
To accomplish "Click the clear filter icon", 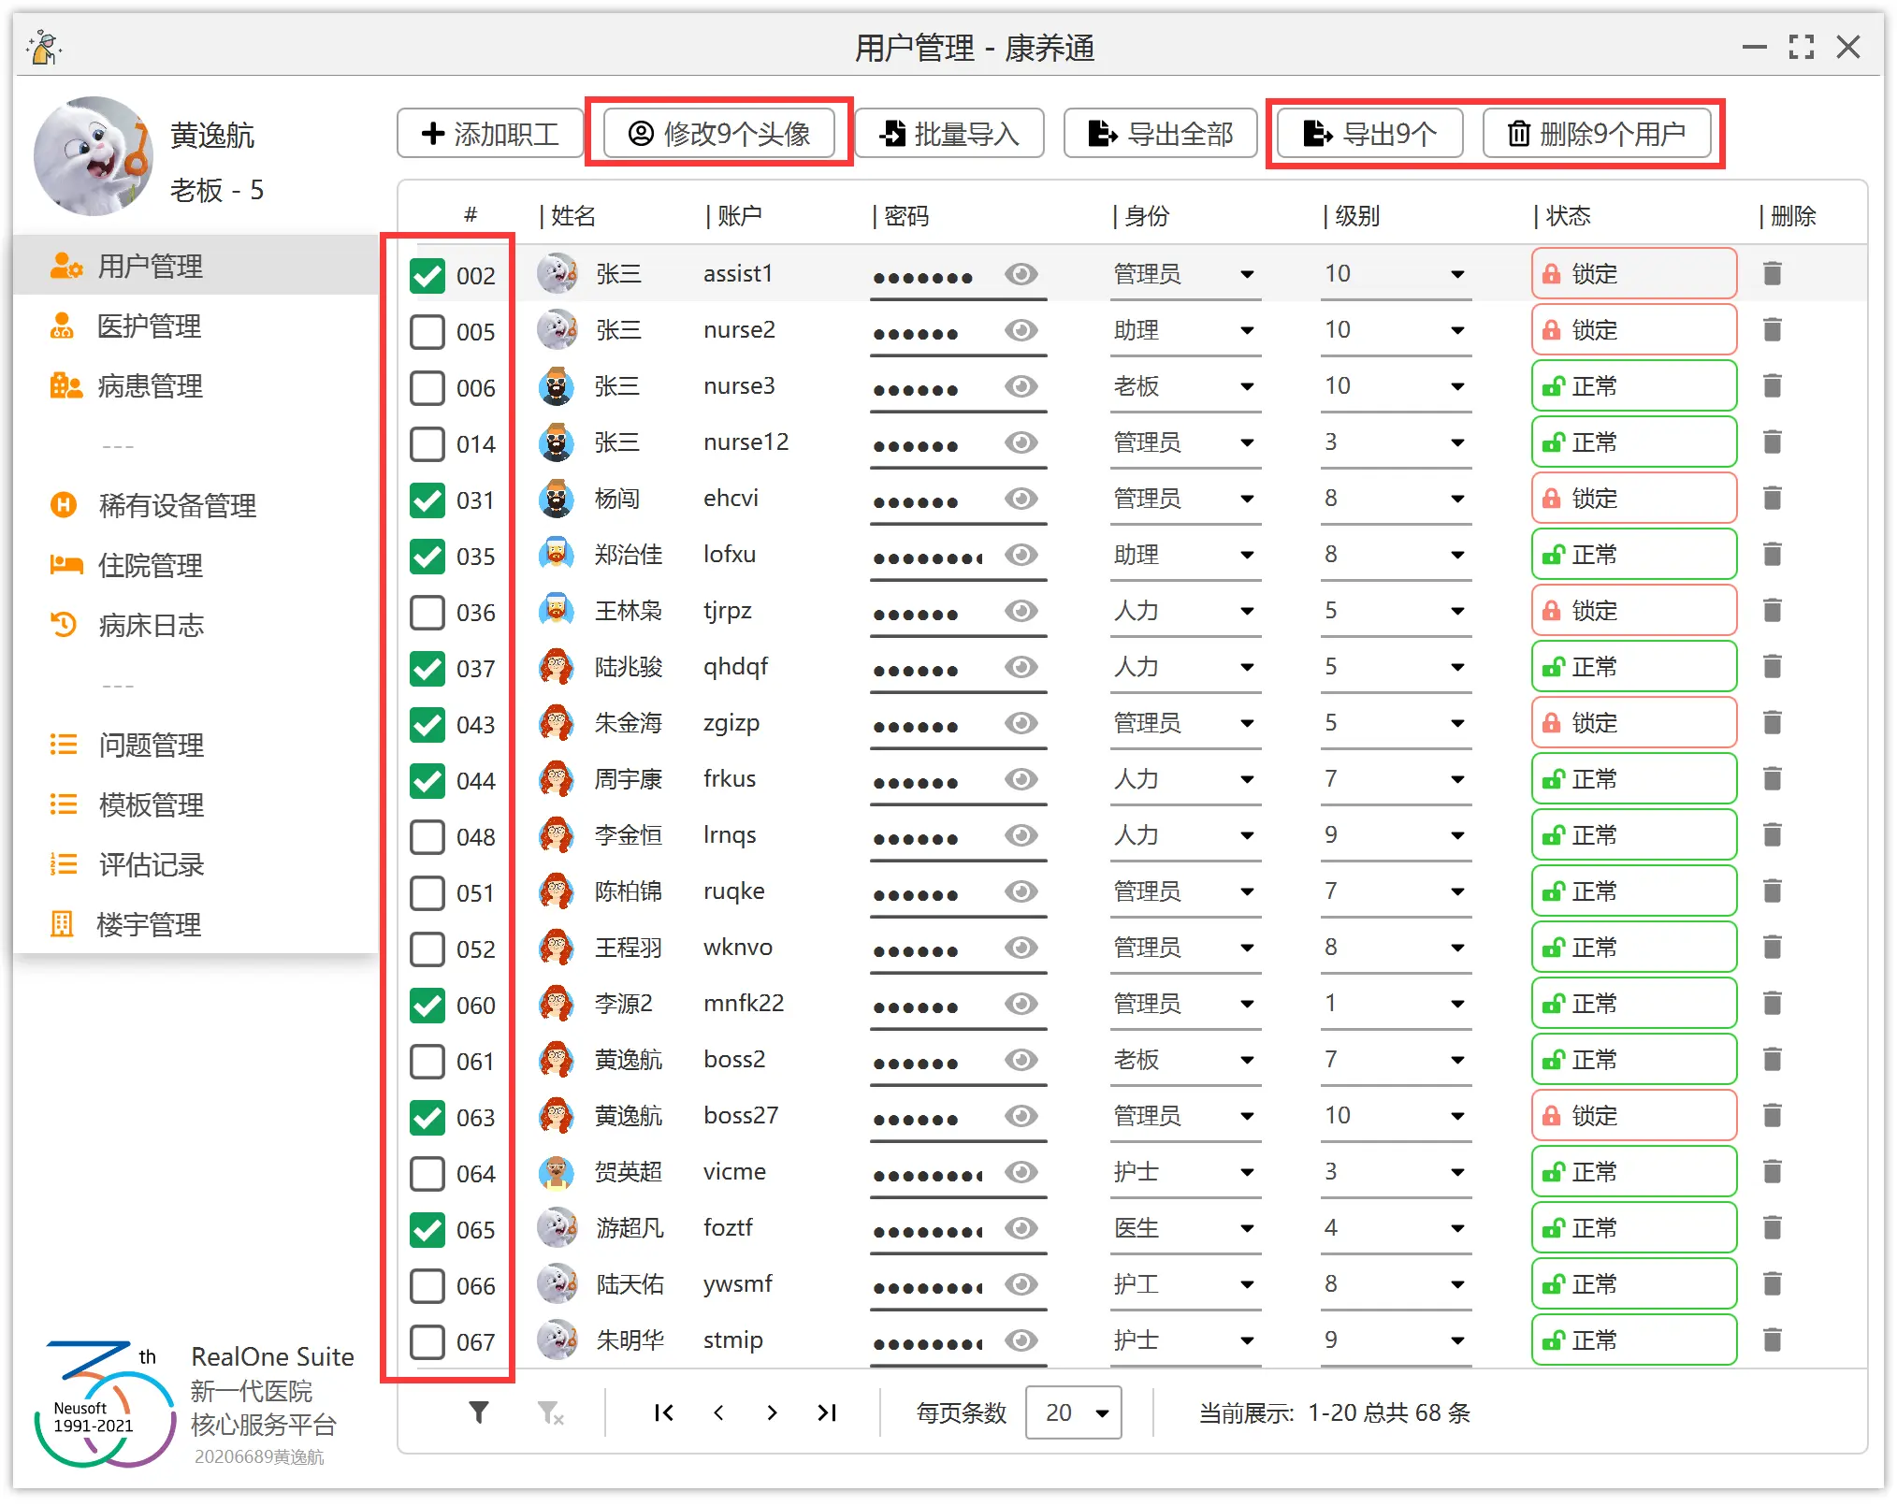I will [x=550, y=1412].
